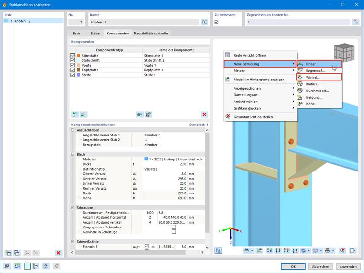Click the OK button
This screenshot has width=364, height=273.
click(293, 266)
